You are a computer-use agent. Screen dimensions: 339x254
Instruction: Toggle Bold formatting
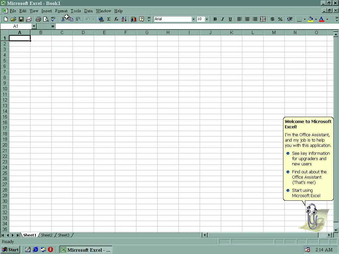coord(215,19)
